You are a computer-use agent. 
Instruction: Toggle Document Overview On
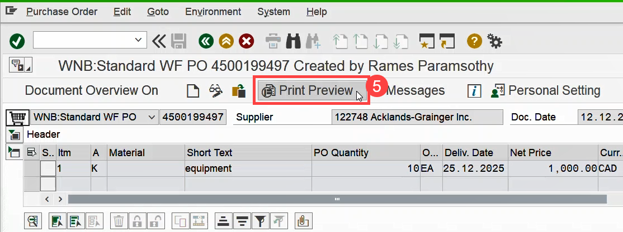(91, 90)
